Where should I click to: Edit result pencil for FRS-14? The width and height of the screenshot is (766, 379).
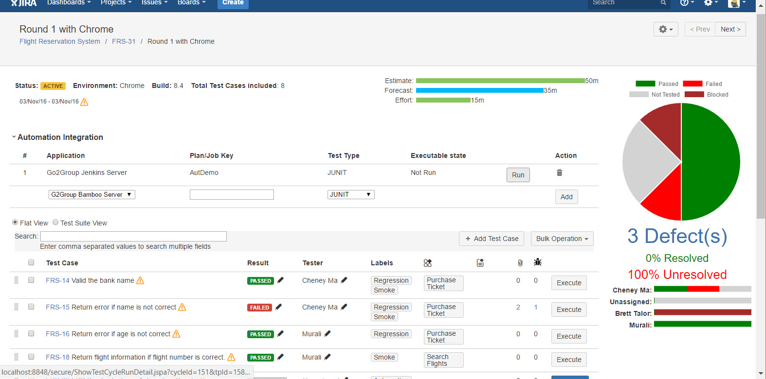point(280,280)
